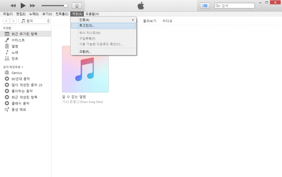Image resolution: width=282 pixels, height=177 pixels.
Task: Click the Play button
Action: click(x=23, y=6)
